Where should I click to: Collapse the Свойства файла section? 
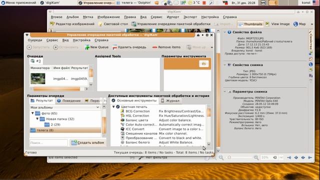tap(225, 32)
